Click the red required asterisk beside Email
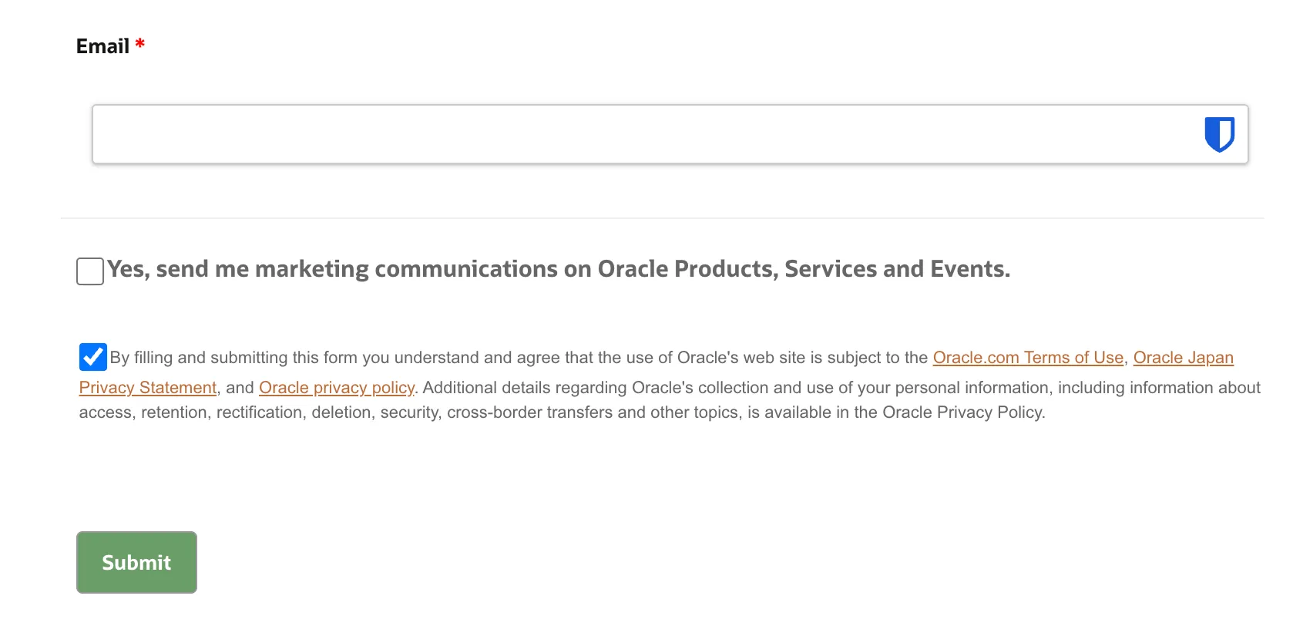1293x643 pixels. pyautogui.click(x=139, y=44)
